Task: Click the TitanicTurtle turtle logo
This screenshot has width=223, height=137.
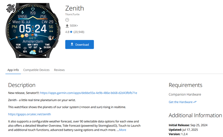Action: pyautogui.click(x=11, y=8)
